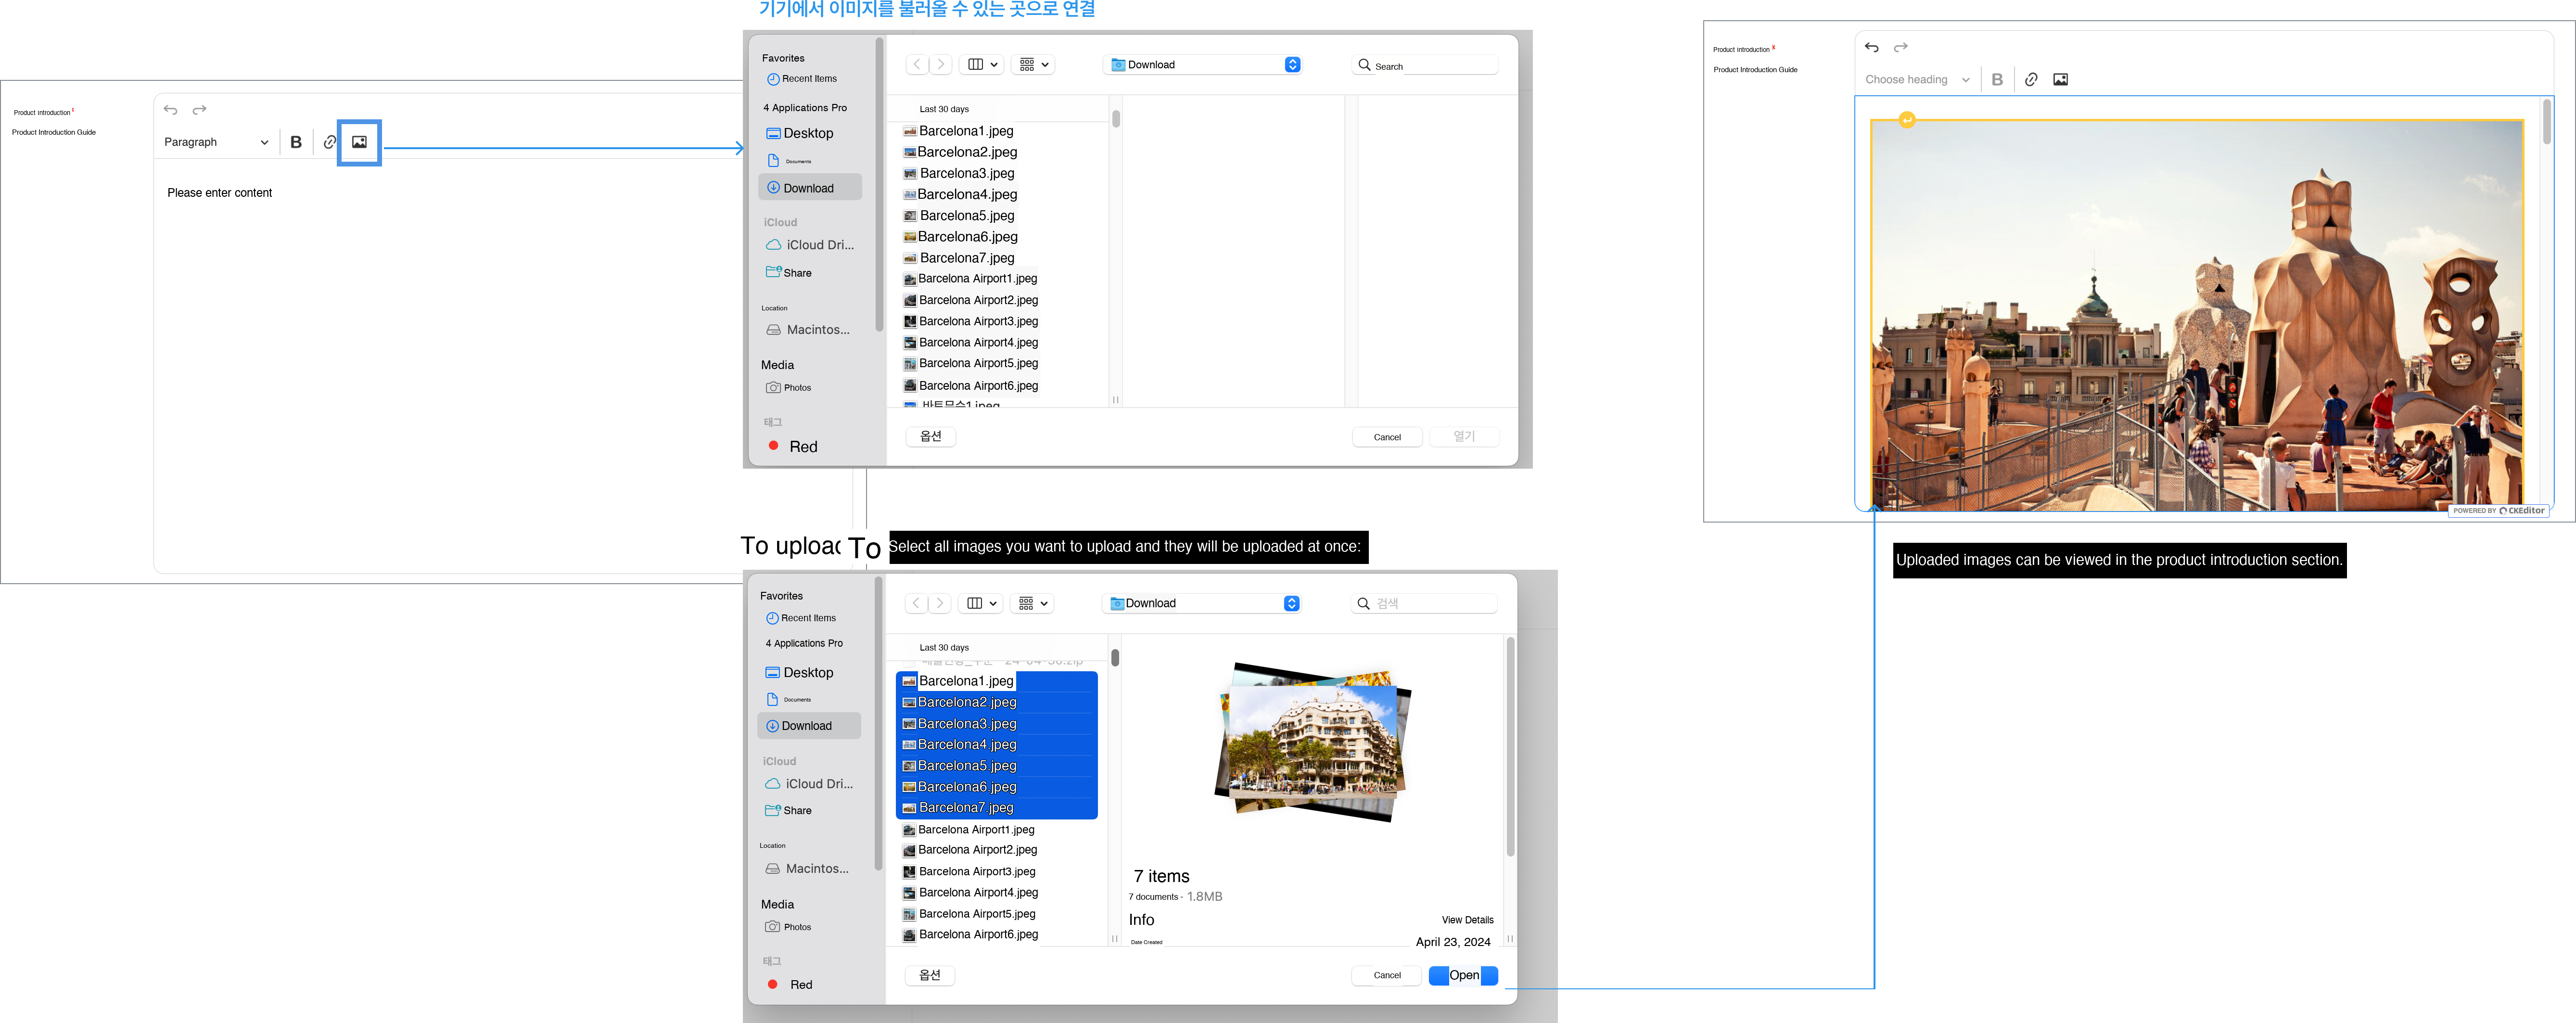The width and height of the screenshot is (2576, 1023).
Task: Open Share in the upper dialog sidebar
Action: point(789,273)
